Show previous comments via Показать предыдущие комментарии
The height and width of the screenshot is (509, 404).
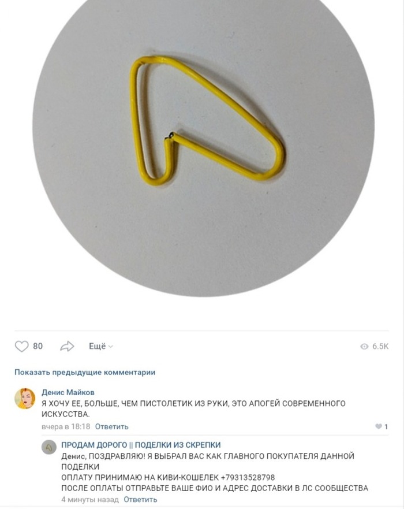pyautogui.click(x=85, y=372)
